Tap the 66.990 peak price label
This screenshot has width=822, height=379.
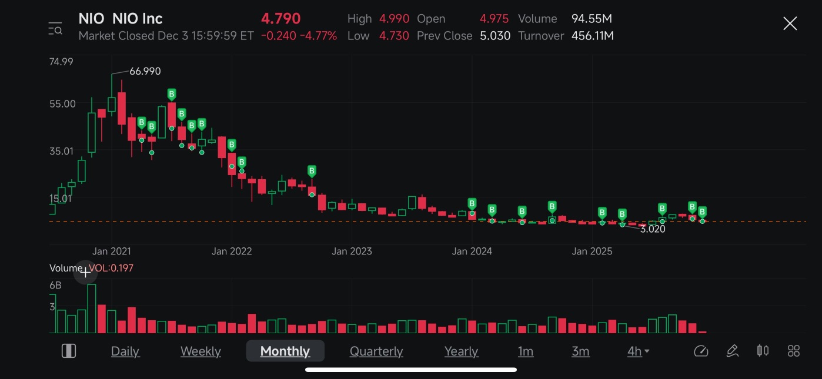145,71
